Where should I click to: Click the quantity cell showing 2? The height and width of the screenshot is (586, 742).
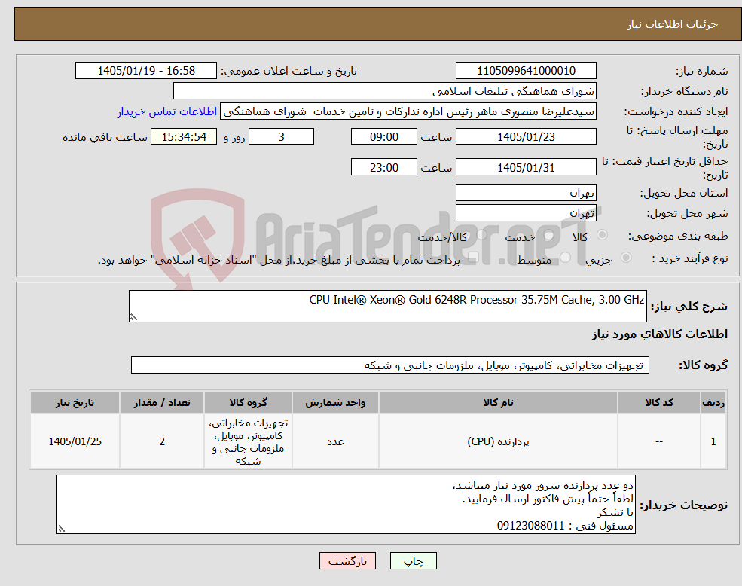tap(162, 441)
